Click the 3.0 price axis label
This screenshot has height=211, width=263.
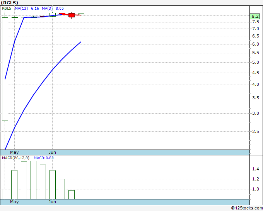coord(256,114)
